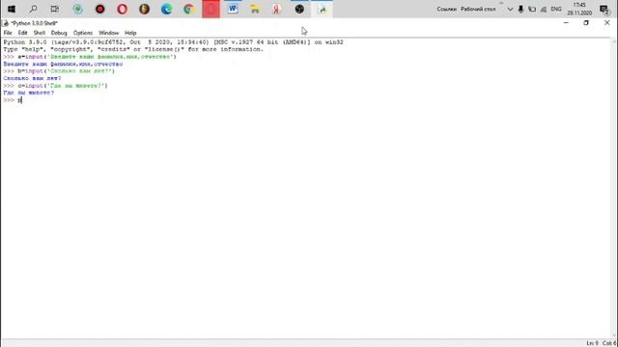Viewport: 618px width, 347px height.
Task: Launch the green circular taskbar app
Action: pyautogui.click(x=77, y=9)
